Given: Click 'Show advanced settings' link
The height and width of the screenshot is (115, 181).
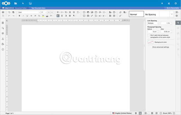Looking at the screenshot, I should pyautogui.click(x=160, y=47).
